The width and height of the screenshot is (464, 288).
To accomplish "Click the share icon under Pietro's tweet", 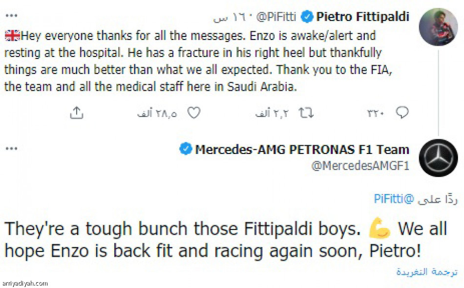I will (76, 113).
